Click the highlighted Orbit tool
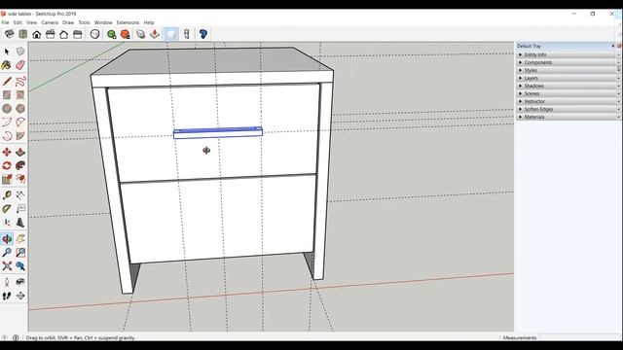623x350 pixels. (x=7, y=239)
